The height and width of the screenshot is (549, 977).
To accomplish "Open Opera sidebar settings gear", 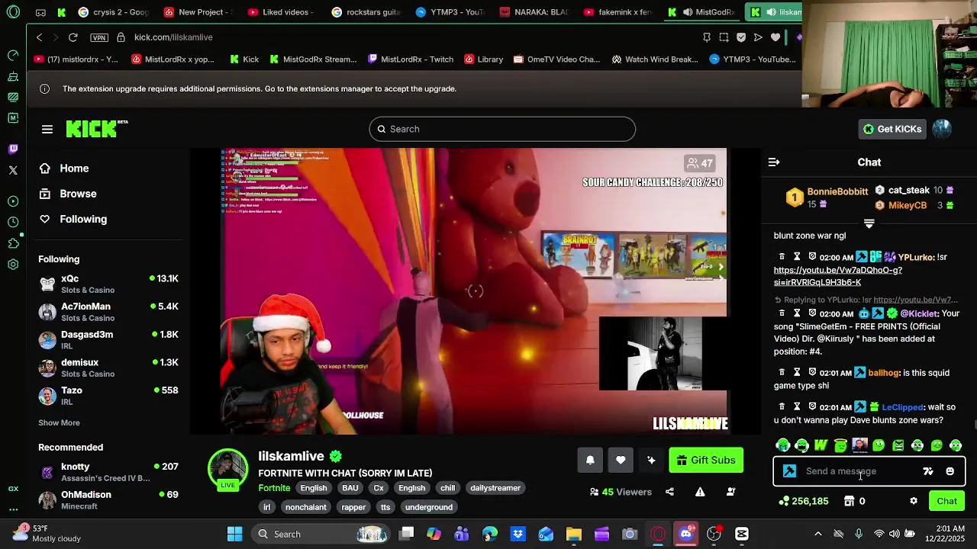I will [x=13, y=265].
